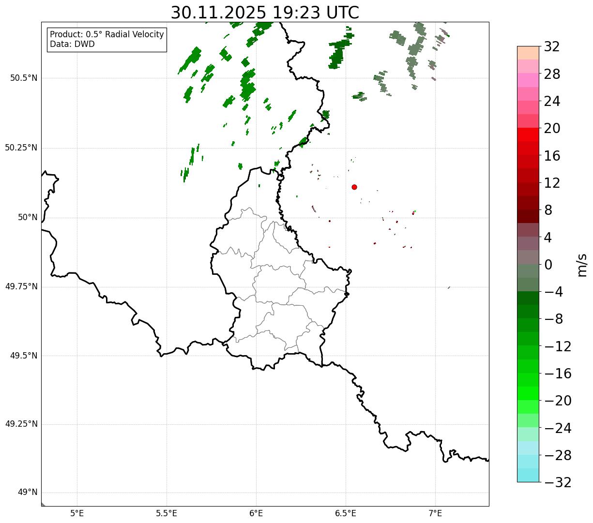This screenshot has height=523, width=593.
Task: Click the 50.5°N latitude label
Action: (x=24, y=78)
